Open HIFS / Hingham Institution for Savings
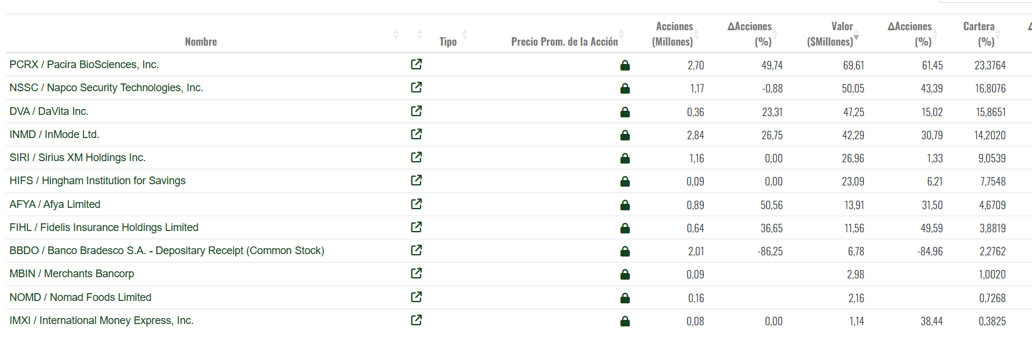 (x=97, y=181)
